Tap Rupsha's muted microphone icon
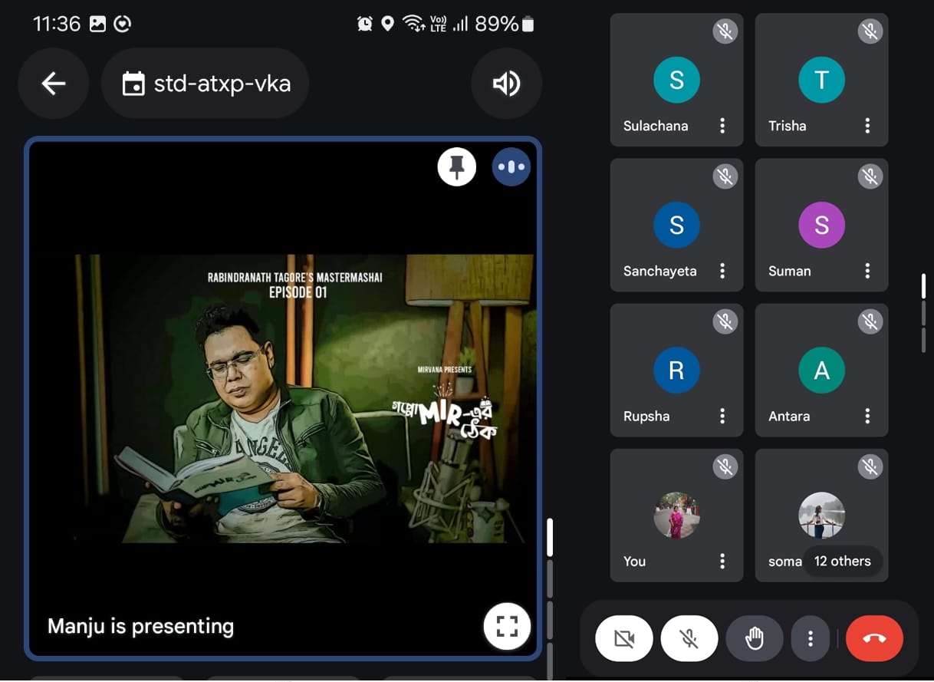 click(x=725, y=321)
